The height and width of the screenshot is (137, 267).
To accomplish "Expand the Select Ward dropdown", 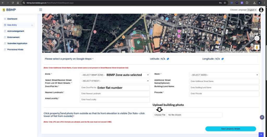I will (x=224, y=75).
